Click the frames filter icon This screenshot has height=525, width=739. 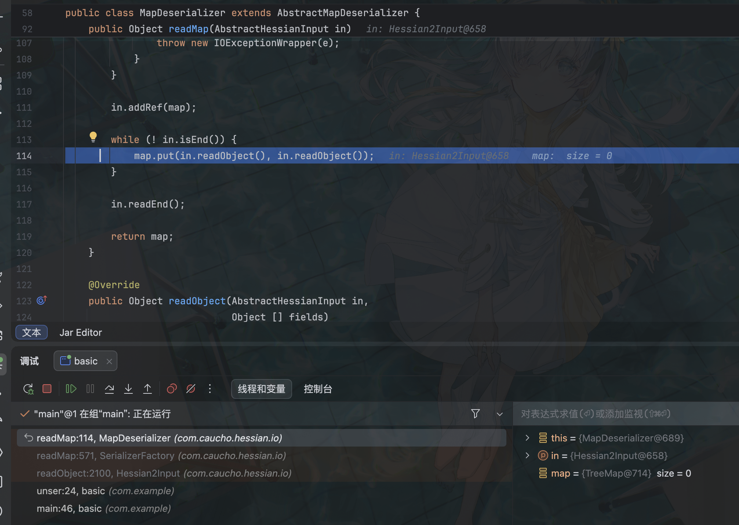pos(476,414)
